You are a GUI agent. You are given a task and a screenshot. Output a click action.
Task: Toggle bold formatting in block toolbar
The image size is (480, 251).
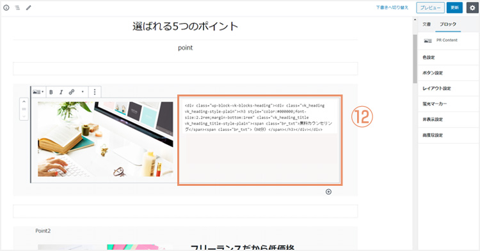(51, 92)
